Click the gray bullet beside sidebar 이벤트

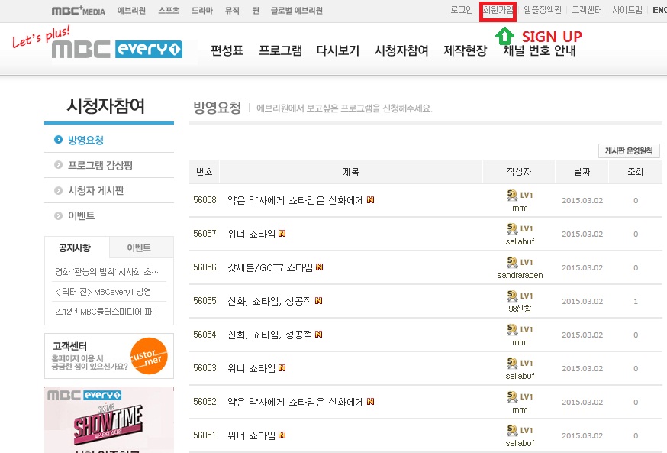coord(58,216)
